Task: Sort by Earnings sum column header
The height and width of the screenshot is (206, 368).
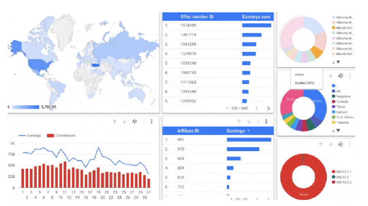Action: tap(256, 16)
